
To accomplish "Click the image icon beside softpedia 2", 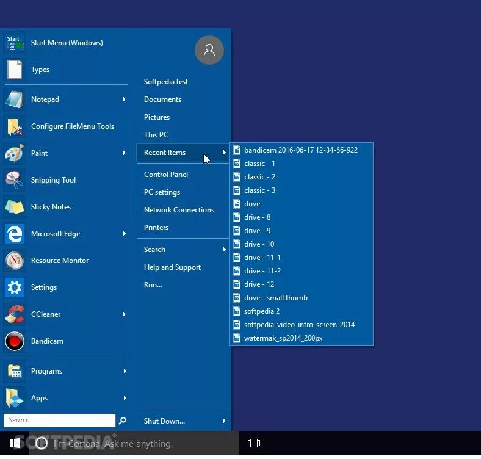I will coord(236,311).
